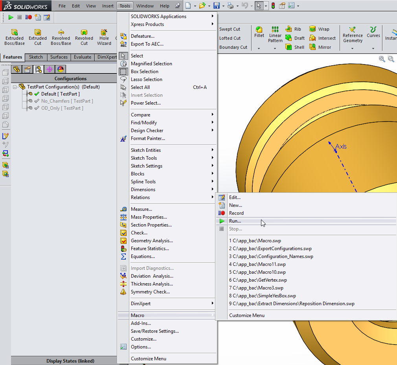Open the Window menu

[145, 6]
